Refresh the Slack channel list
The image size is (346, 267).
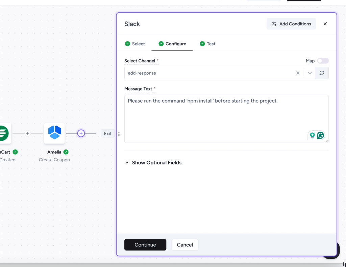tap(322, 73)
